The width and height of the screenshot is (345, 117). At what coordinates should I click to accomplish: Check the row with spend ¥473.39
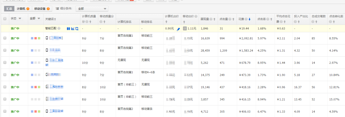point(5,75)
